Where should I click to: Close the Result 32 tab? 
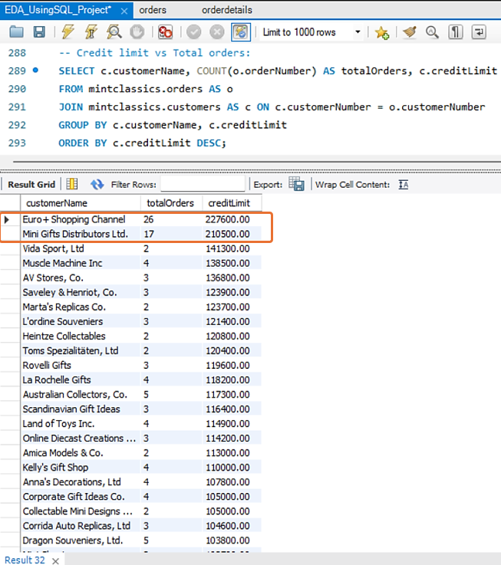click(x=55, y=560)
